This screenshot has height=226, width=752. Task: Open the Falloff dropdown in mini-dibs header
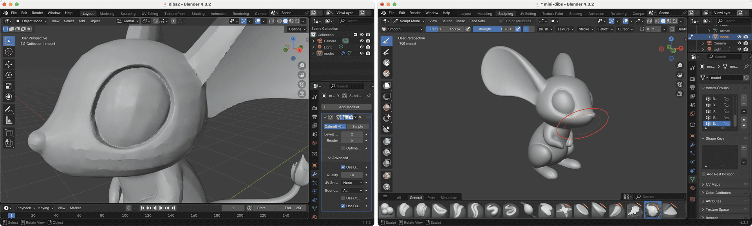(606, 29)
